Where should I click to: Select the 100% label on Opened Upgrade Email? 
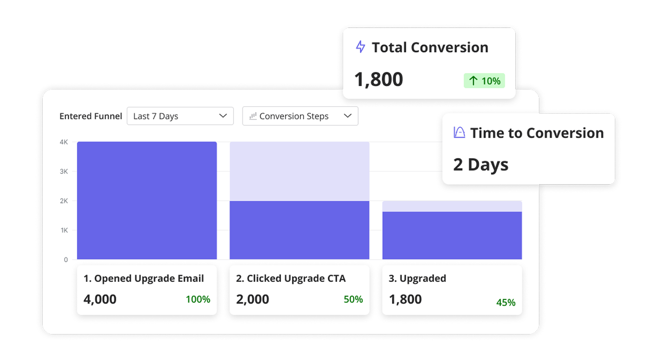197,299
